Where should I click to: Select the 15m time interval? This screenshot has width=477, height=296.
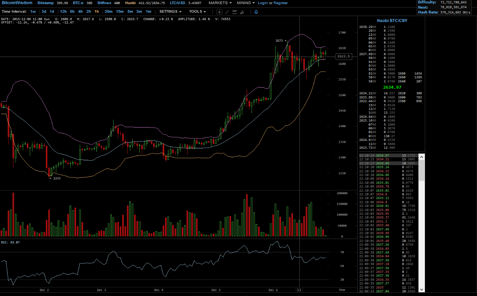click(x=120, y=12)
